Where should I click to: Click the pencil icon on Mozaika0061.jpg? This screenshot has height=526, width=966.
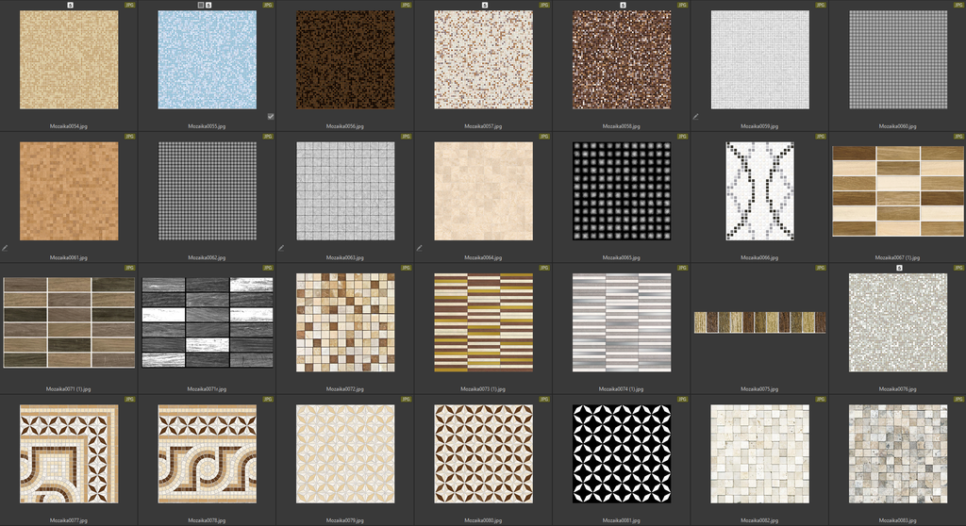click(x=5, y=248)
